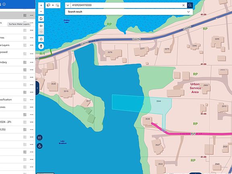Open the measurement tool round button

tap(39, 138)
